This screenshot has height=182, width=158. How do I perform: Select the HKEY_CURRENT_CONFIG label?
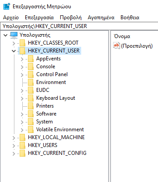pyautogui.click(x=57, y=153)
